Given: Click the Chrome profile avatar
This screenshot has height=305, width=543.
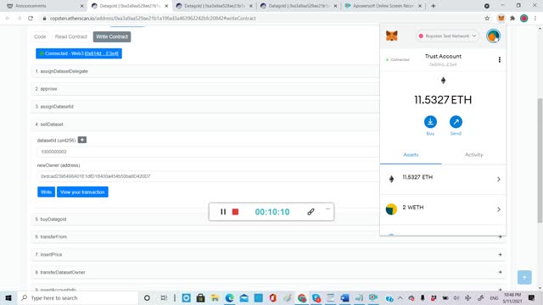Looking at the screenshot, I should 524,19.
